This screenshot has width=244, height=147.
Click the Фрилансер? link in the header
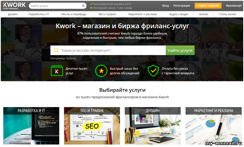tap(234, 5)
